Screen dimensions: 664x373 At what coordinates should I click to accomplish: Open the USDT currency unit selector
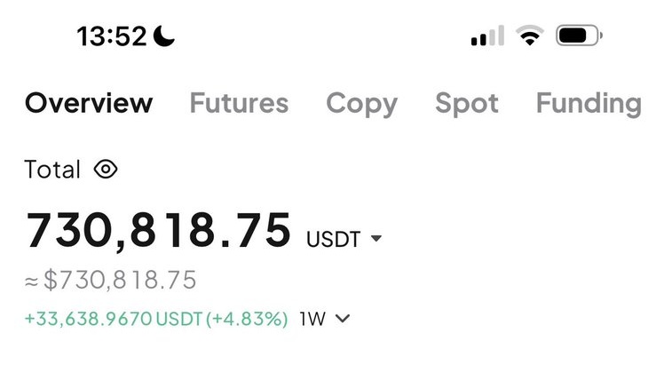coord(334,239)
